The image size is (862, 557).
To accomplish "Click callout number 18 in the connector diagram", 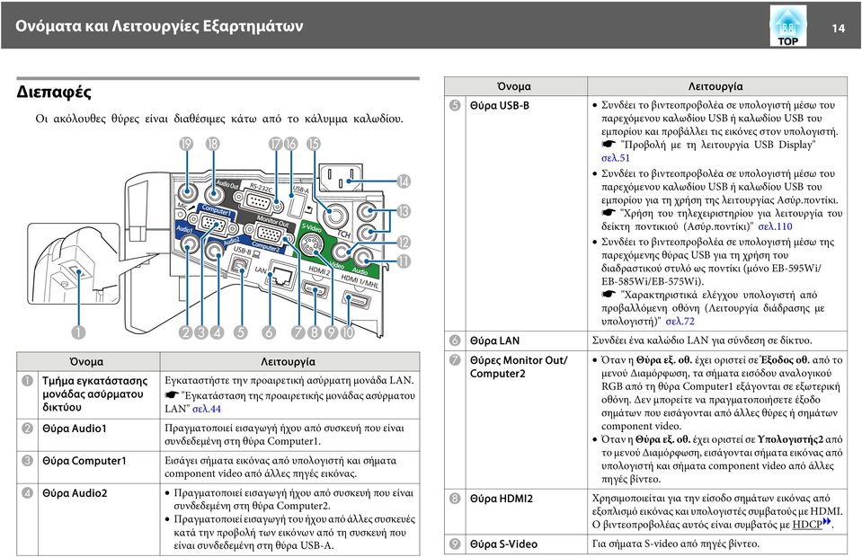I will point(212,144).
